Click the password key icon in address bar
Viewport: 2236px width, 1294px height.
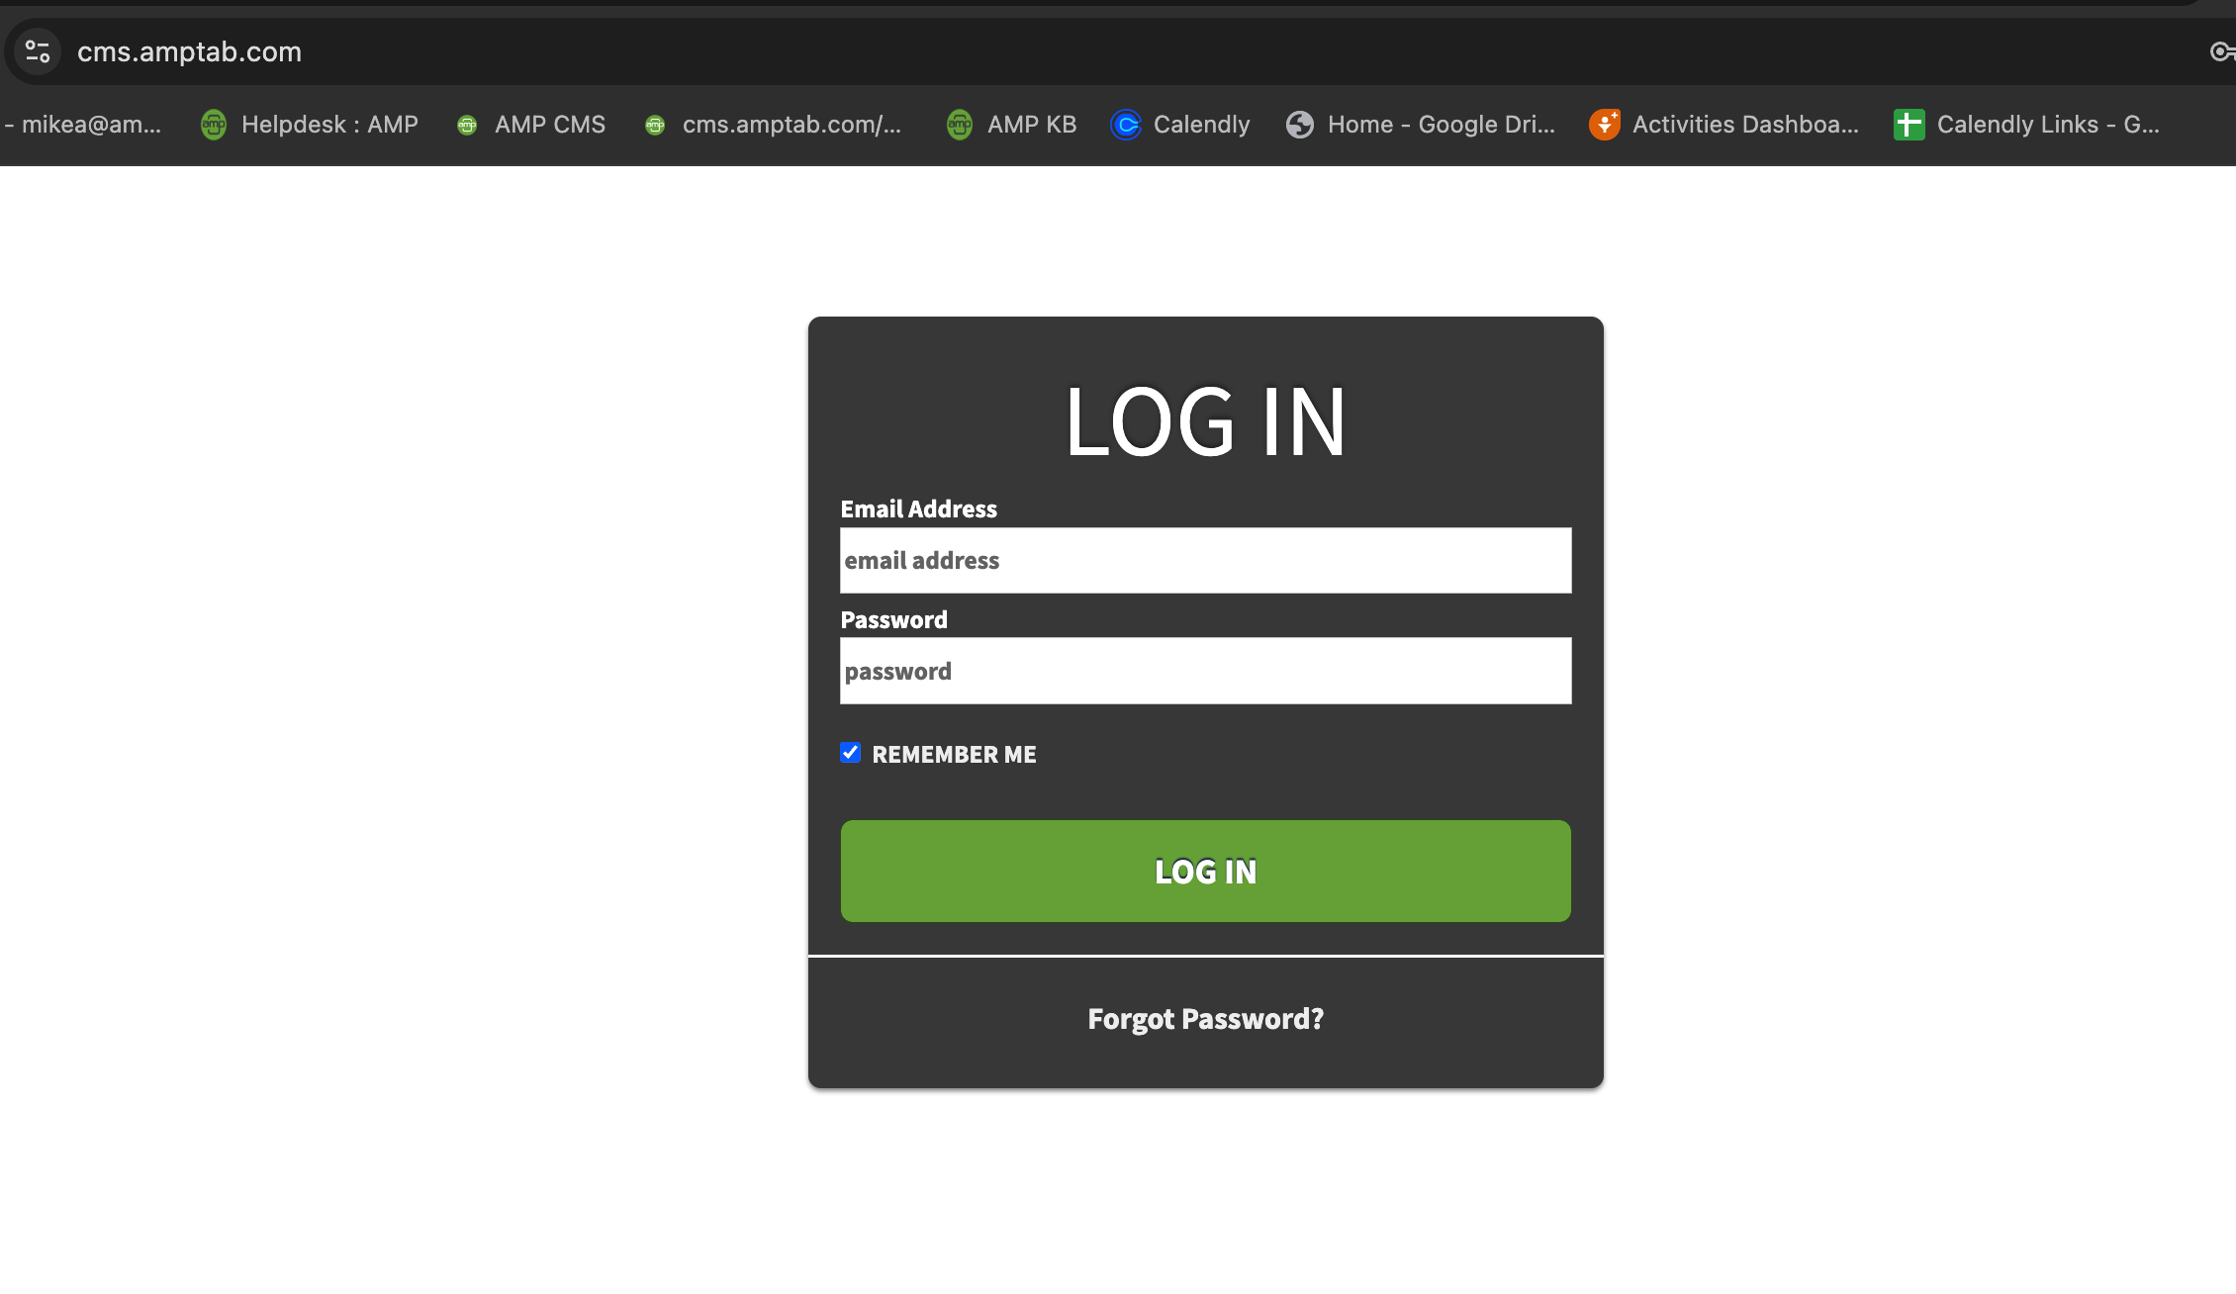(2221, 51)
